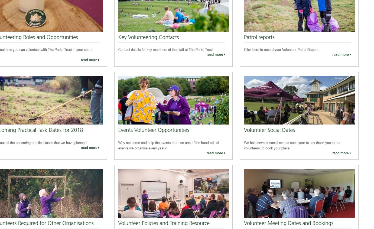Click the classroom projector presentation photo
Image resolution: width=374 pixels, height=229 pixels.
point(173,193)
